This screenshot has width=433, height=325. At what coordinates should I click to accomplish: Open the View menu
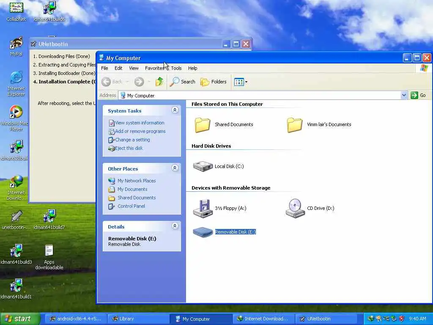[134, 68]
